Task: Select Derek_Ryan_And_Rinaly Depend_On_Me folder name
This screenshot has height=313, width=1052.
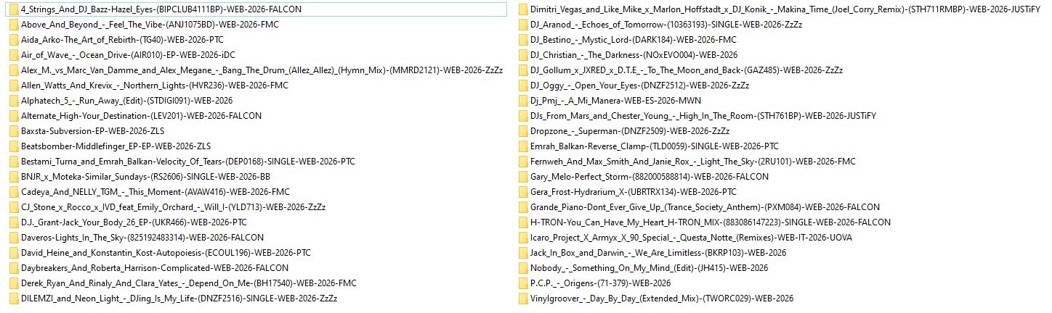Action: click(190, 283)
